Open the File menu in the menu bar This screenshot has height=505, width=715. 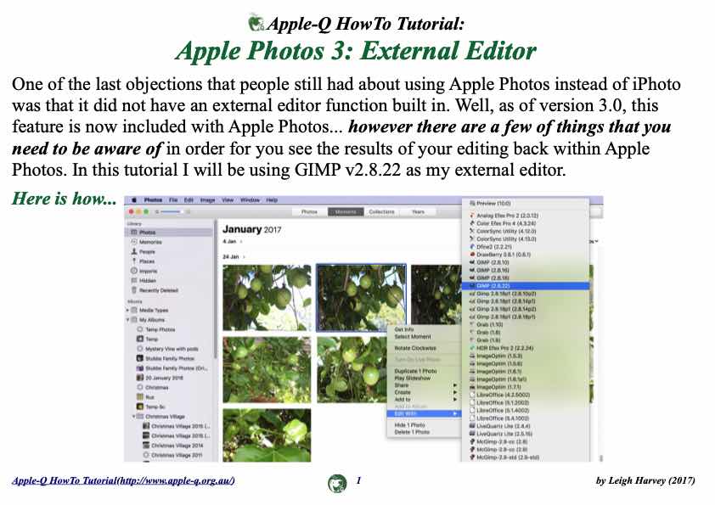point(173,200)
